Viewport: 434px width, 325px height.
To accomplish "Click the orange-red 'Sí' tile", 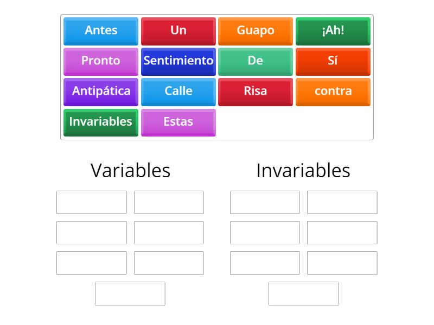I will (333, 61).
